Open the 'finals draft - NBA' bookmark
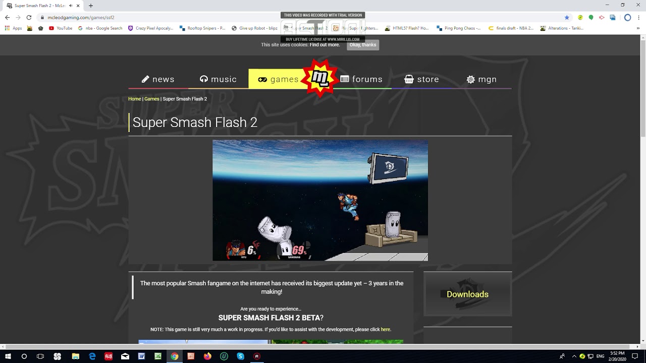Screen dimensions: 646x363 tap(511, 28)
